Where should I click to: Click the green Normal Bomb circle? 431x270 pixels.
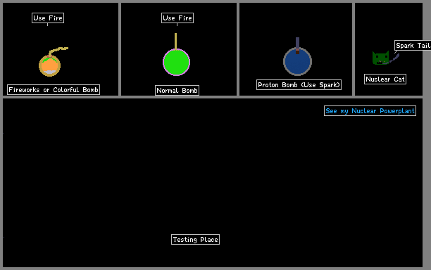pos(176,62)
